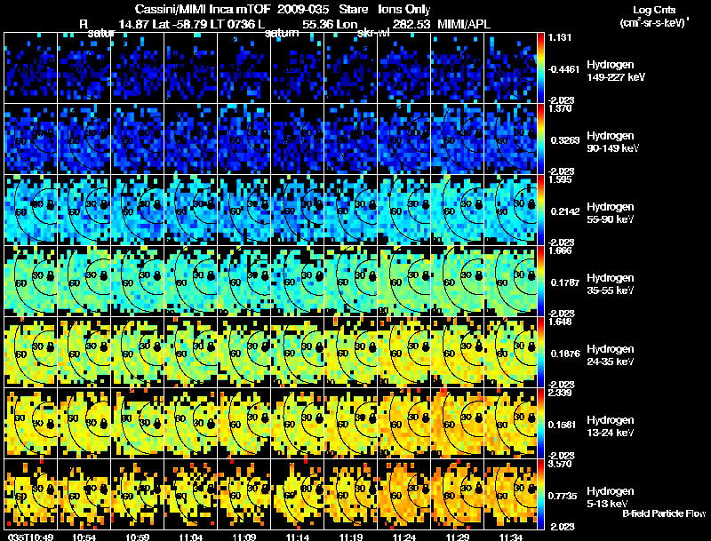711x541 pixels.
Task: Select the '11:34' time axis label
Action: tap(511, 537)
